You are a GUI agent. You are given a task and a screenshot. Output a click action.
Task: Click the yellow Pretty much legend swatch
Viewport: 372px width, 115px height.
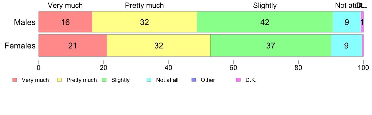59,80
